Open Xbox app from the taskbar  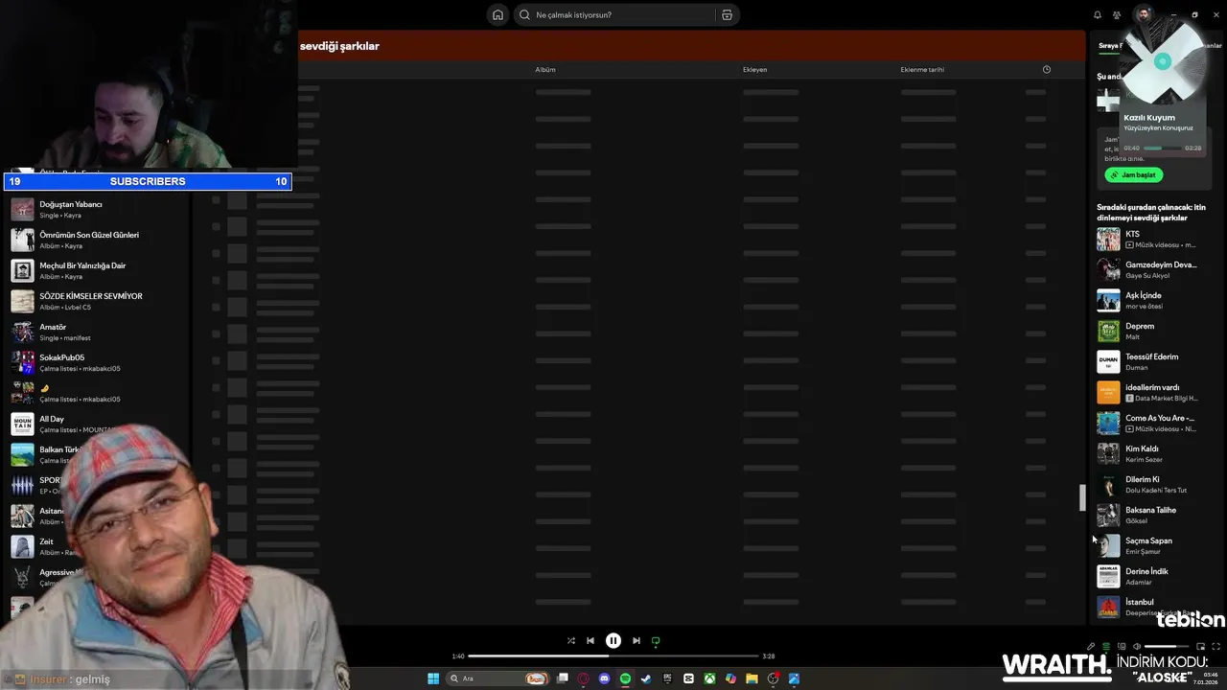709,678
